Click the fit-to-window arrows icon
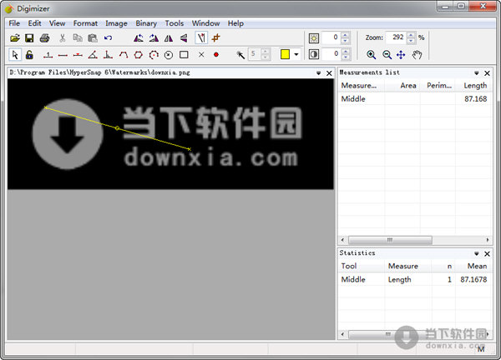 click(x=401, y=55)
